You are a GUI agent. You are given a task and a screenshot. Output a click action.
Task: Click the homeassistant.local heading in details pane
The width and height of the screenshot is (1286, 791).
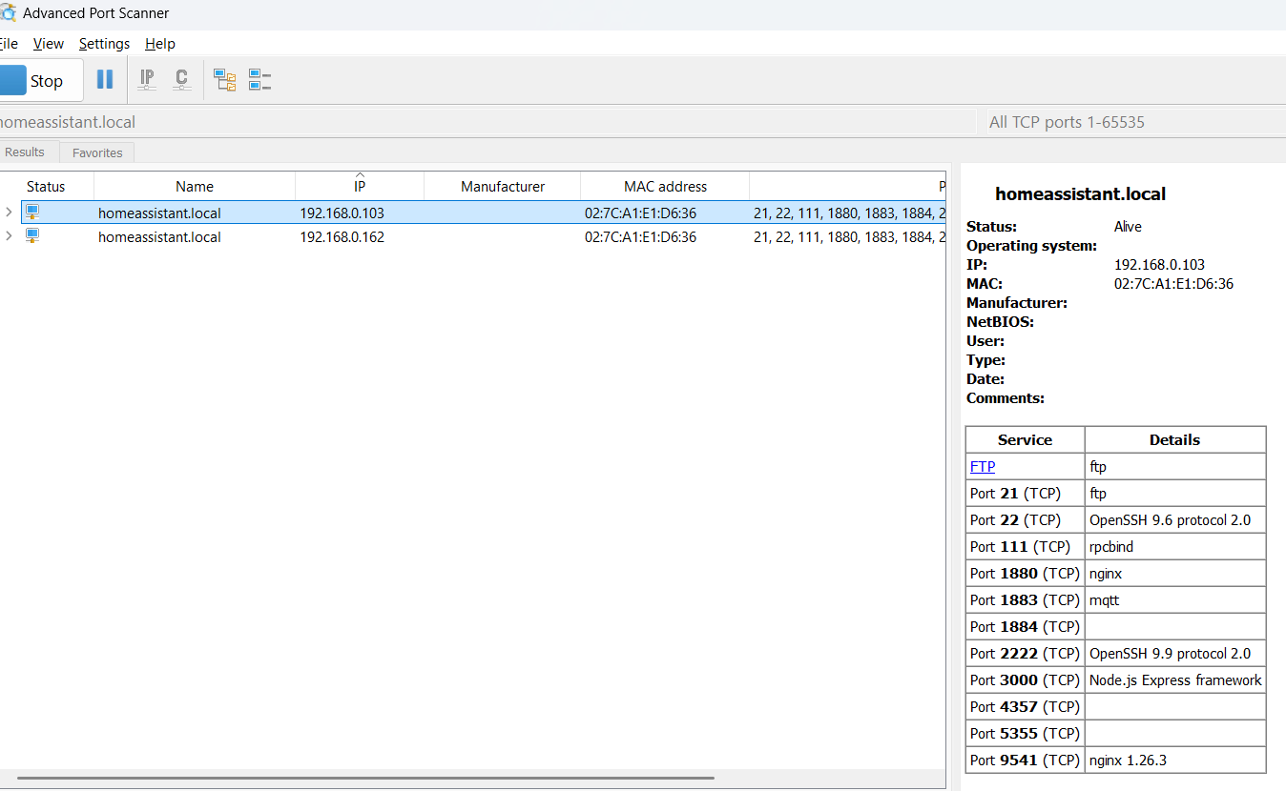click(x=1080, y=194)
